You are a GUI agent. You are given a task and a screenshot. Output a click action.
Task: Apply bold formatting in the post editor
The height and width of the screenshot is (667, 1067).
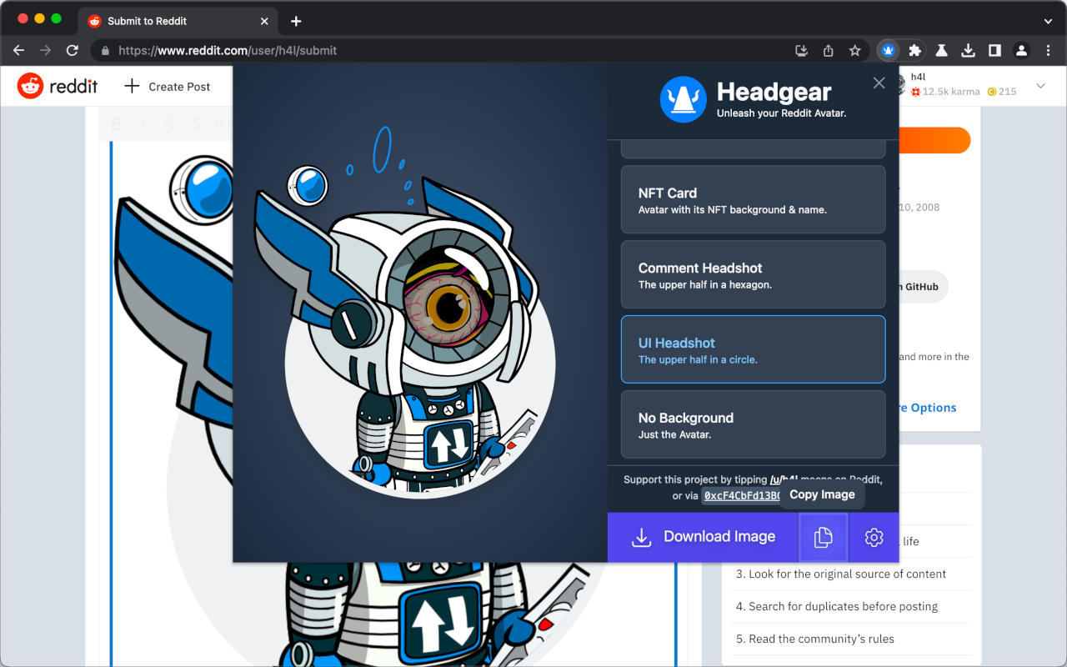tap(115, 123)
